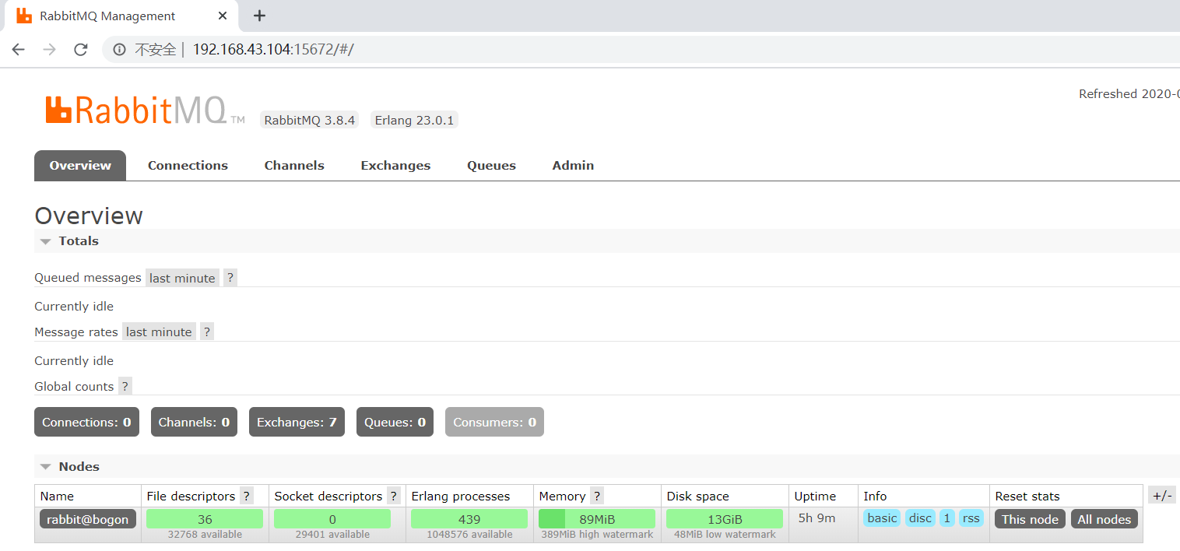The image size is (1180, 551).
Task: Click the 29401 available text
Action: (x=332, y=535)
